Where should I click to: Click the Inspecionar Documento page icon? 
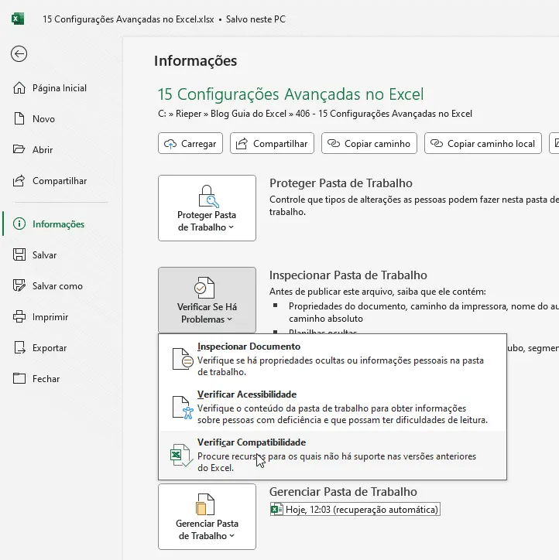(183, 360)
